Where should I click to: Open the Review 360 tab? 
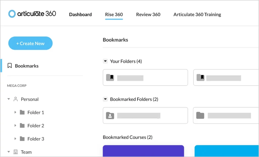148,15
